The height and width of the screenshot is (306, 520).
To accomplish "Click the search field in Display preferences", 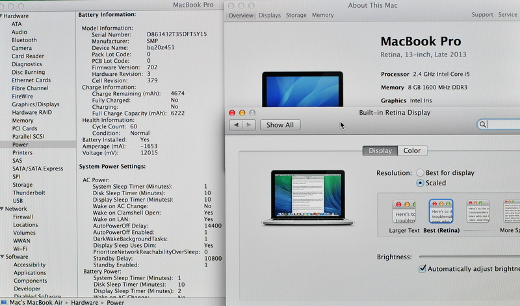I will [499, 124].
